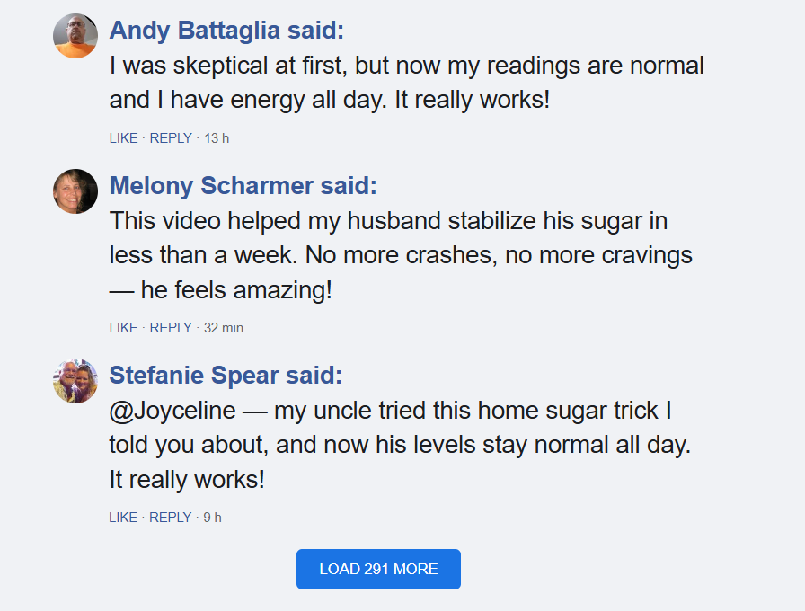Click Andy Battaglia's profile picture
The height and width of the screenshot is (611, 805).
75,36
